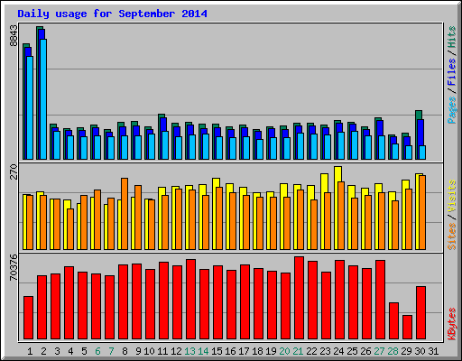Screen dimensions: 462x361
Task: Click day 18 label on the x-axis
Action: coord(257,351)
